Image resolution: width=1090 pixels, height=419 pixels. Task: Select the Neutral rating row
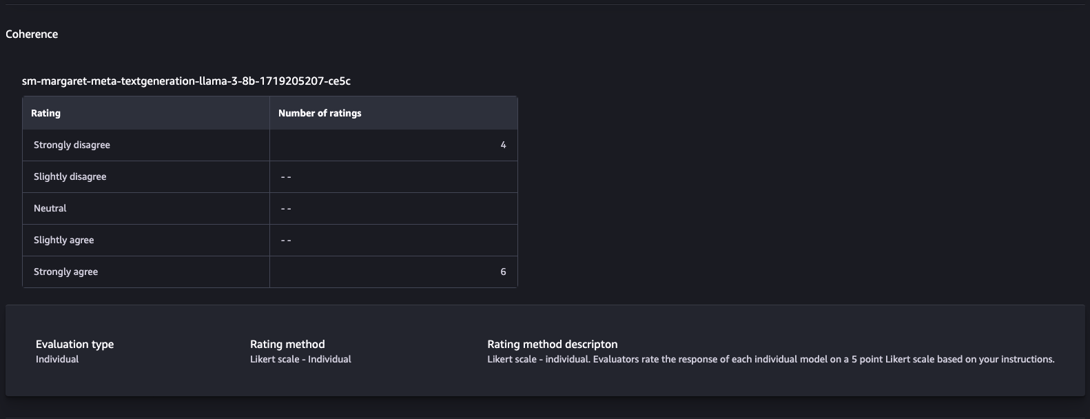click(50, 208)
